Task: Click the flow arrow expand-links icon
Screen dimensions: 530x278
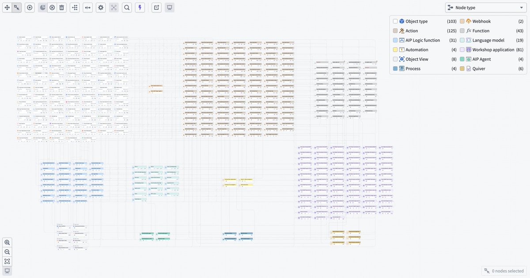Action: tap(88, 8)
